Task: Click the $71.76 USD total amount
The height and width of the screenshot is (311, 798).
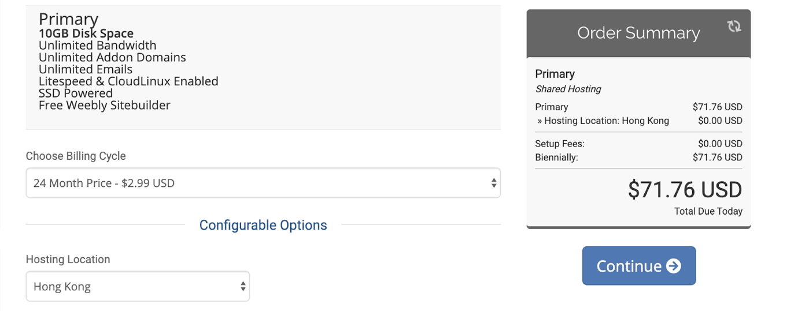Action: [x=685, y=190]
